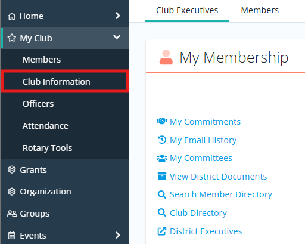Click the My Club star icon
This screenshot has height=244, width=305.
pyautogui.click(x=12, y=38)
